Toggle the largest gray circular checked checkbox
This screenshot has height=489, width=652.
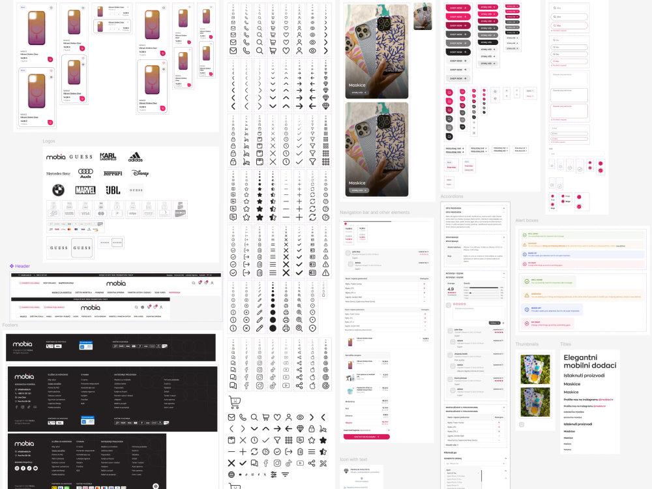tap(579, 169)
